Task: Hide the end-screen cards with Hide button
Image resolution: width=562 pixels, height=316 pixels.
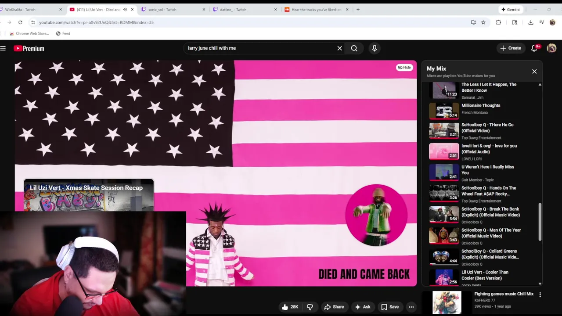Action: coord(404,68)
